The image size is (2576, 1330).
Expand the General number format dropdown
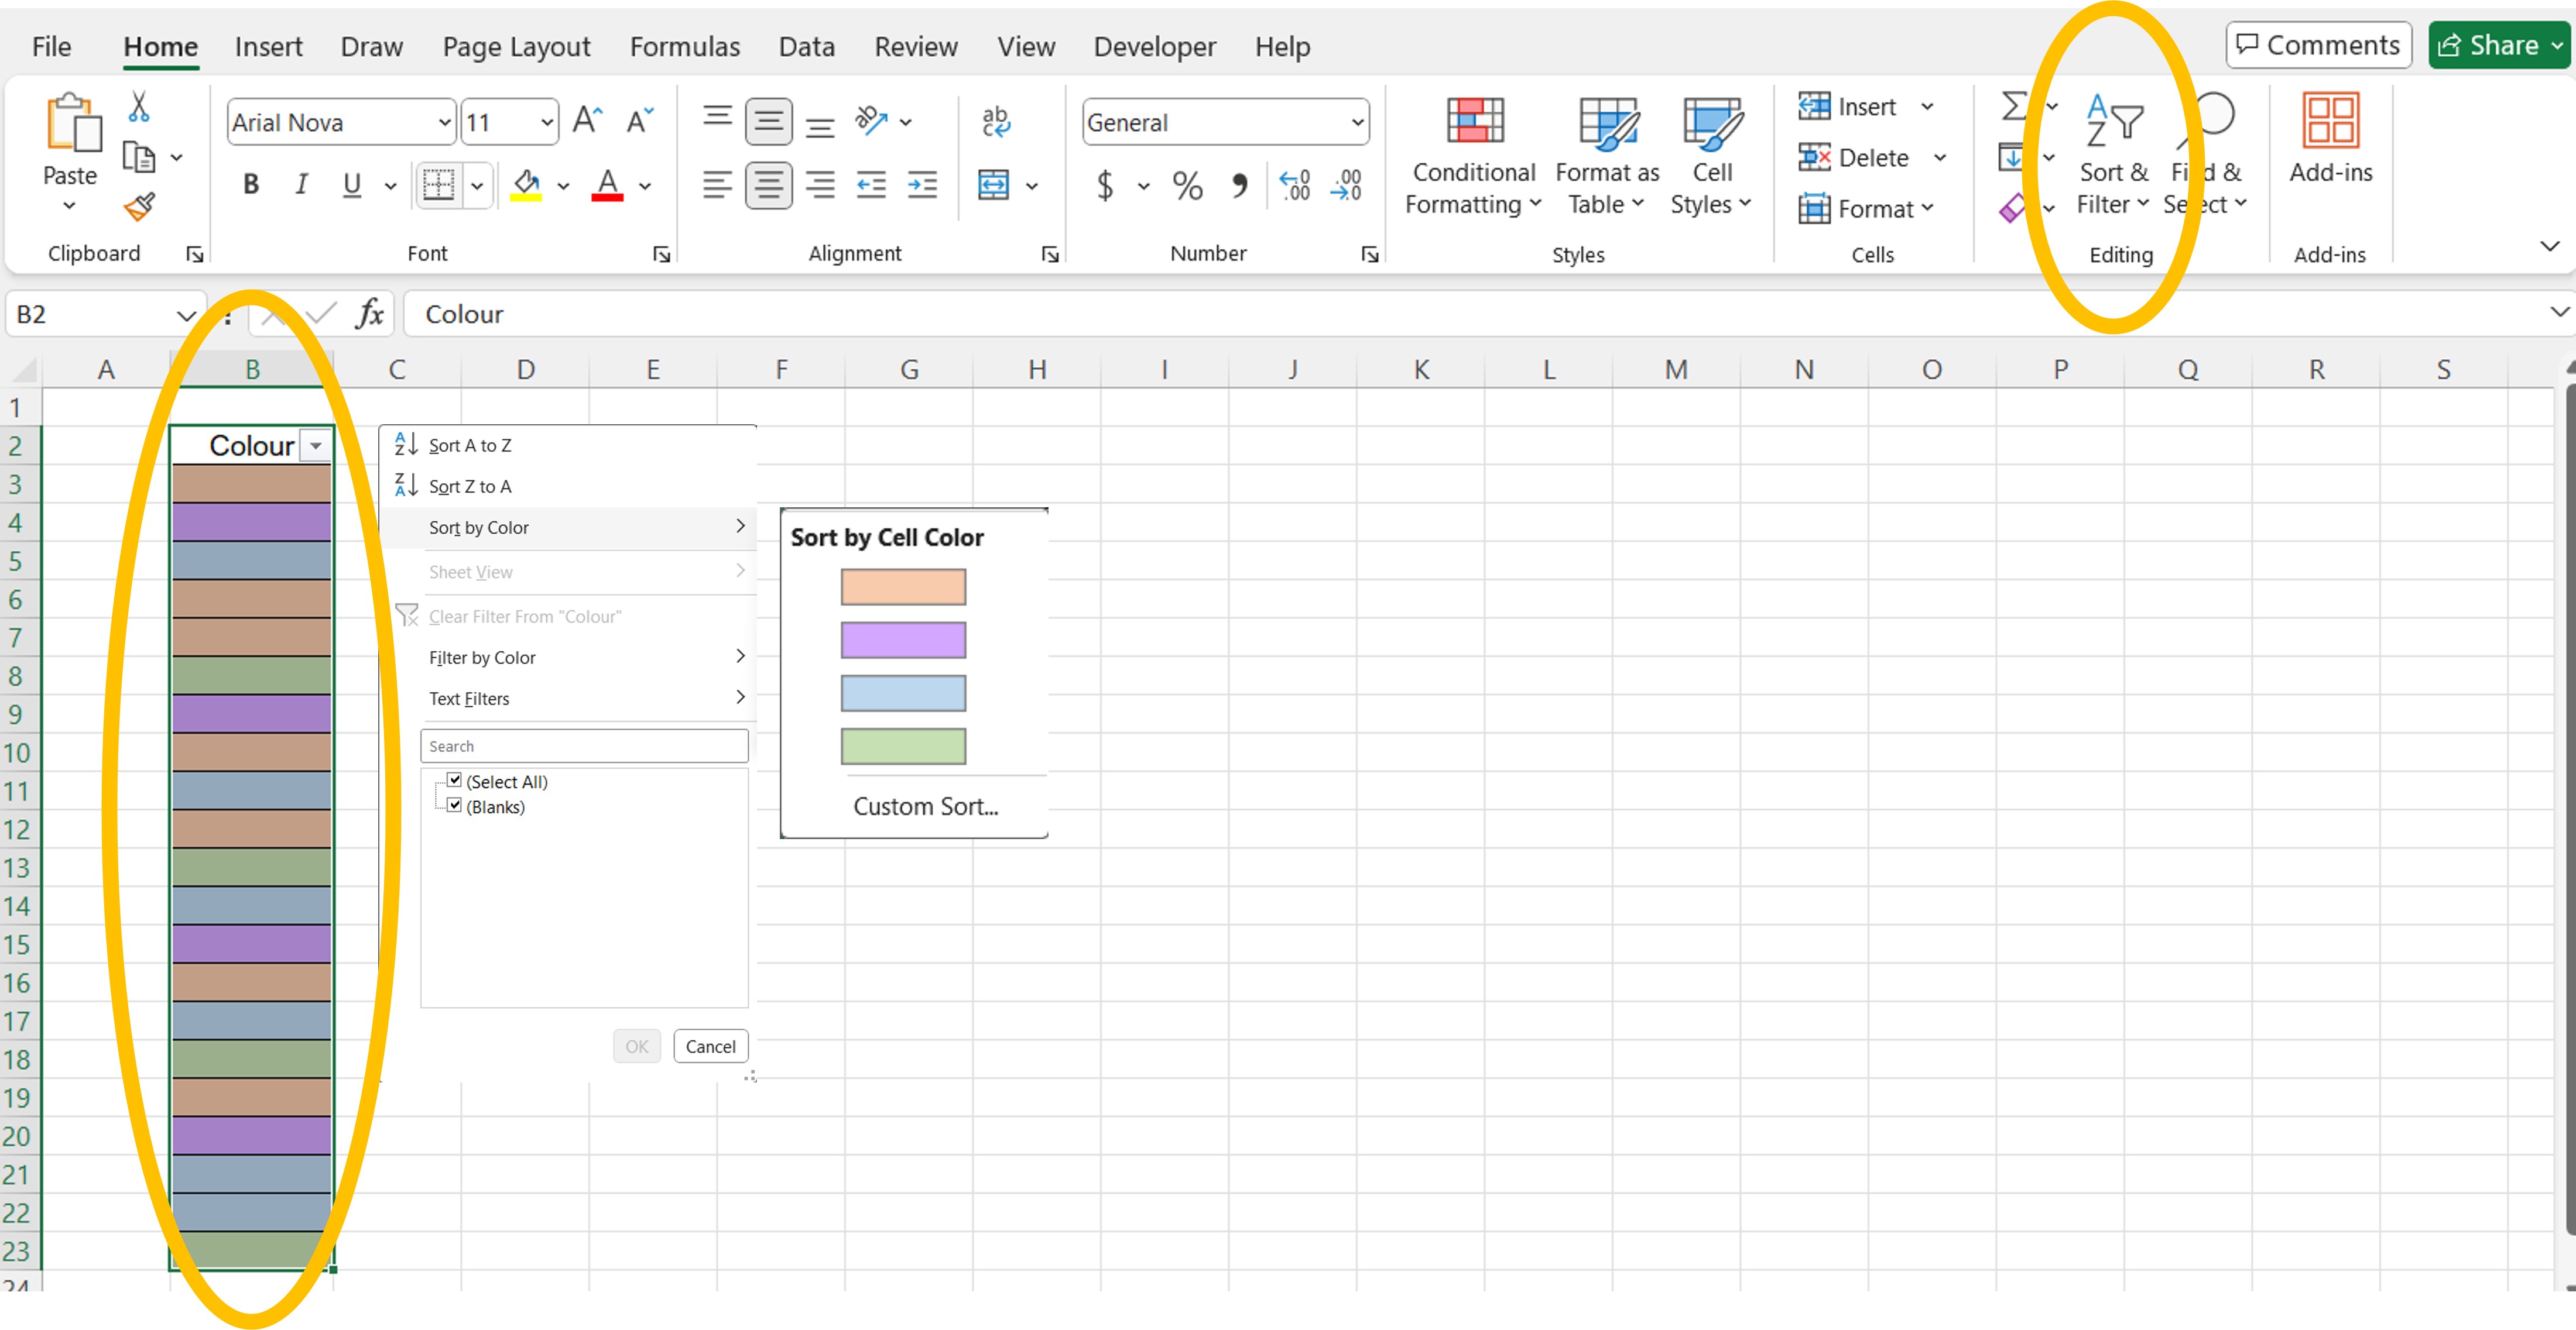[x=1356, y=123]
